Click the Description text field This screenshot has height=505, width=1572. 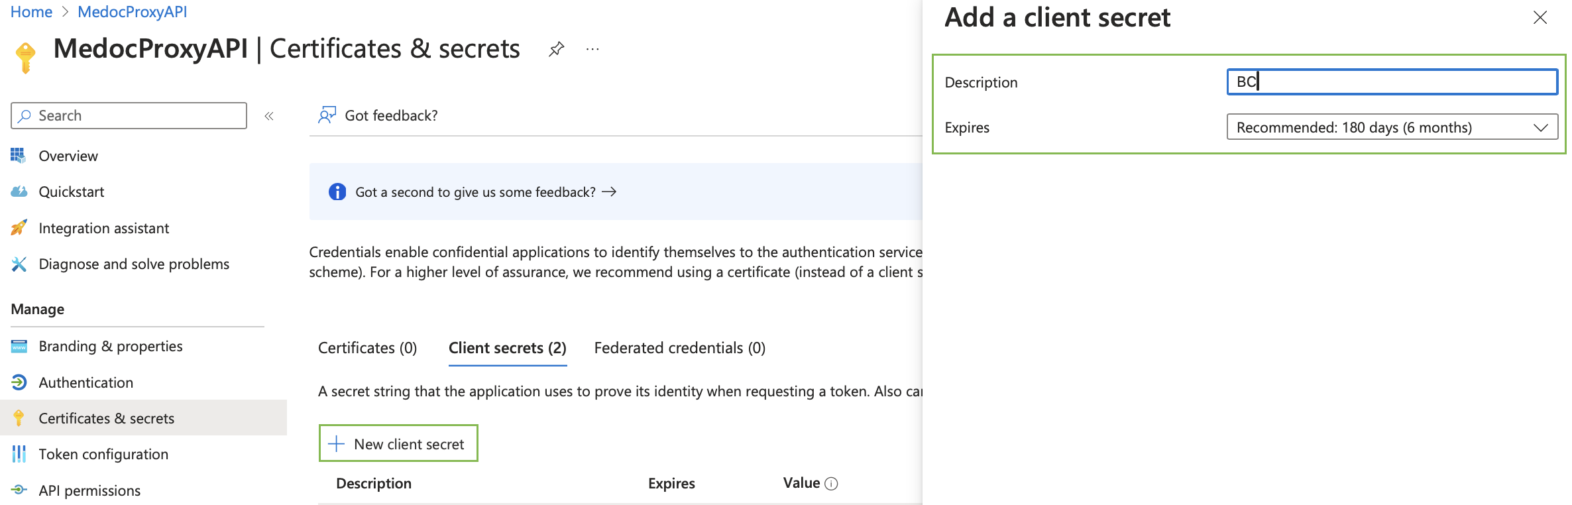click(1391, 82)
